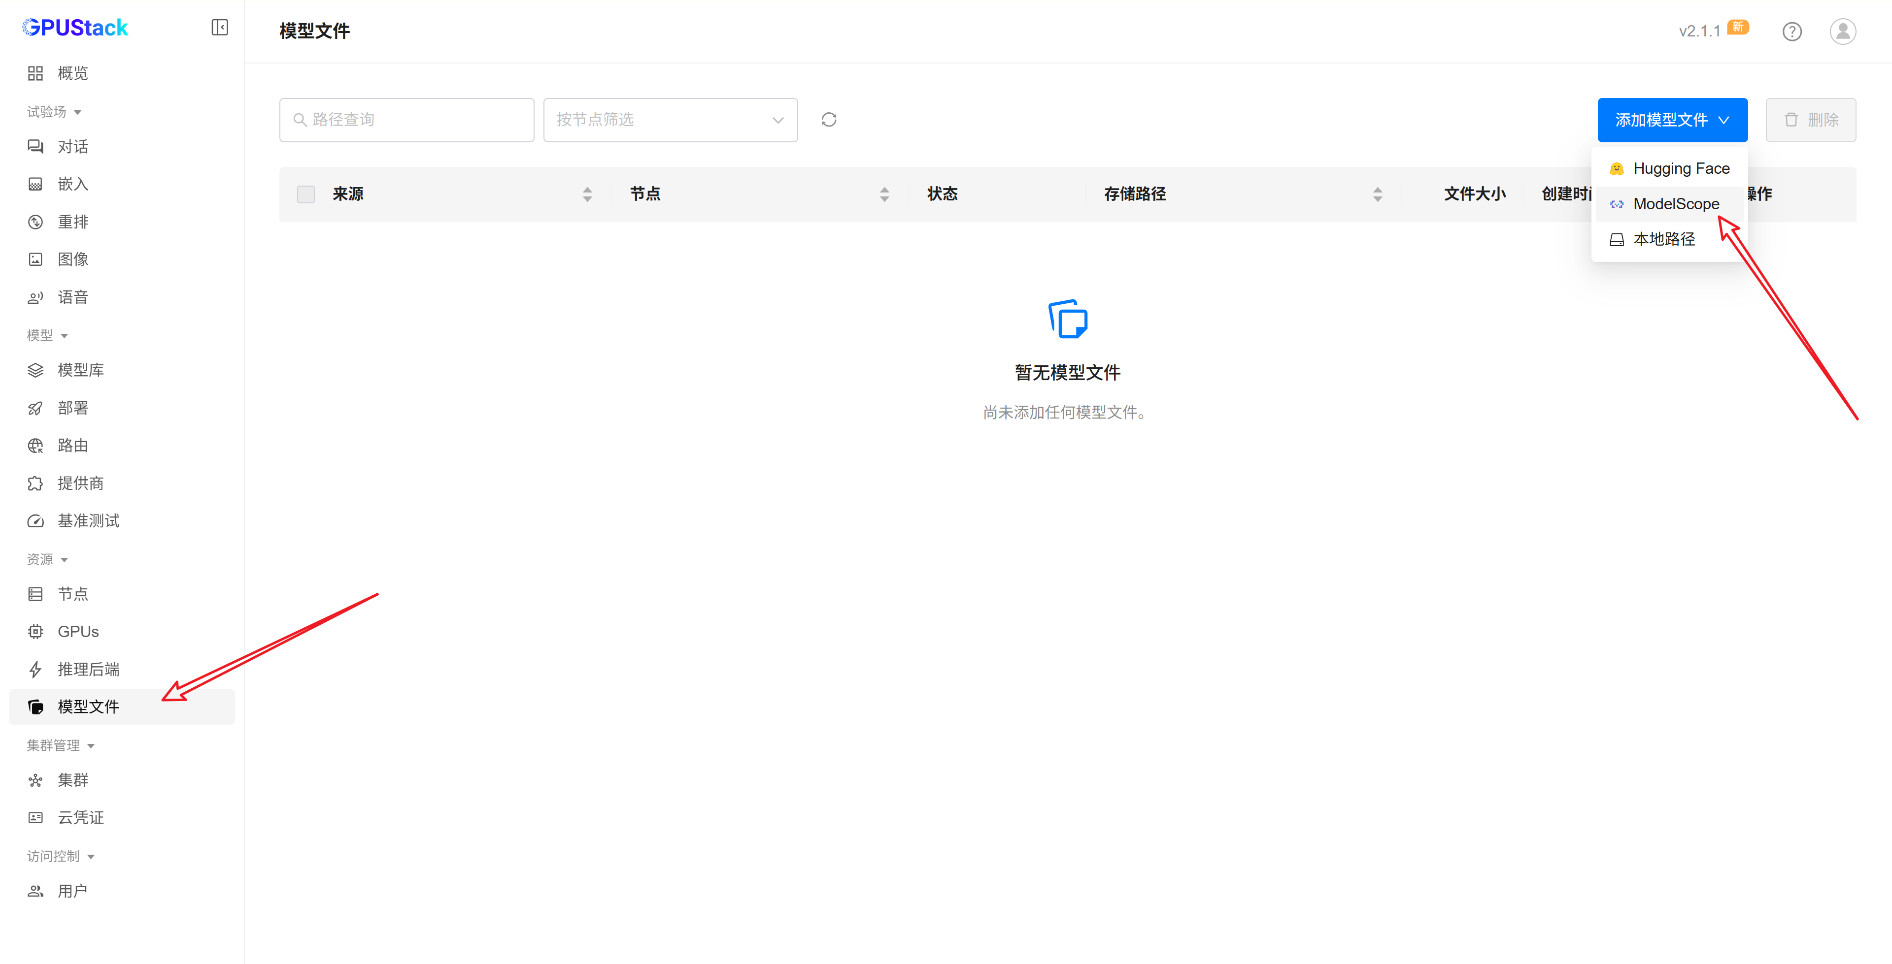Collapse the 模型 section

[48, 335]
